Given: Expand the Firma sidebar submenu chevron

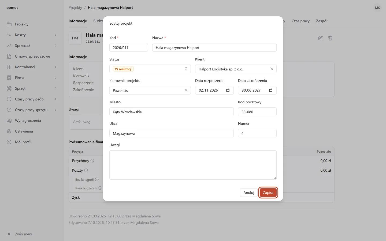Looking at the screenshot, I should coord(56,78).
